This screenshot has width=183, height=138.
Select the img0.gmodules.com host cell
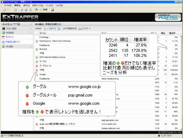[110, 120]
